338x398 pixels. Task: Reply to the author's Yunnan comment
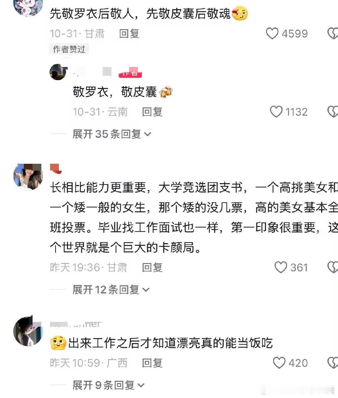point(152,112)
